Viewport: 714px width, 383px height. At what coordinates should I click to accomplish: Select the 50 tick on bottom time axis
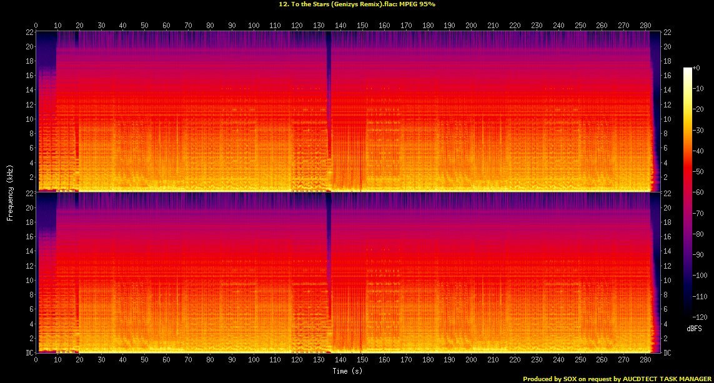click(144, 361)
